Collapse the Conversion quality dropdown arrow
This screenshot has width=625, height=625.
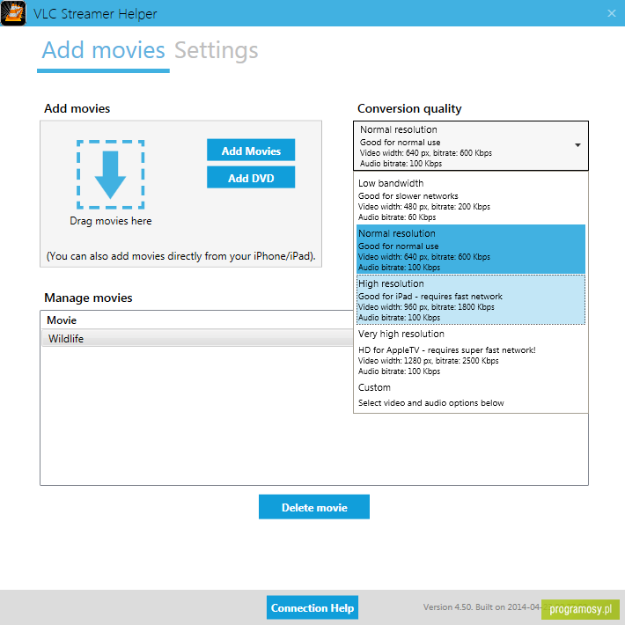(x=577, y=145)
